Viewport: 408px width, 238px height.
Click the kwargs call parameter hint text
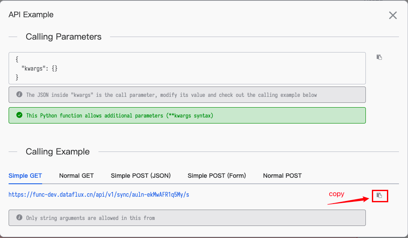(x=171, y=95)
